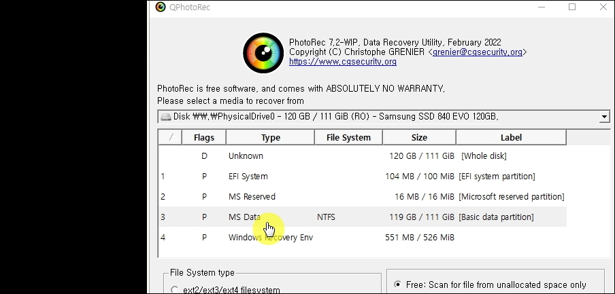Viewport: 615px width, 294px height.
Task: Close the QPhotoRec window
Action: pyautogui.click(x=603, y=7)
